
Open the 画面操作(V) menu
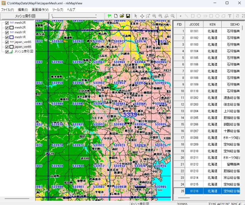coord(40,9)
